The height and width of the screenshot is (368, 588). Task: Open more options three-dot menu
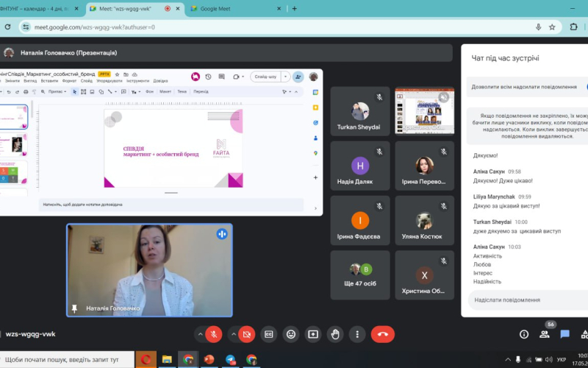(x=357, y=334)
